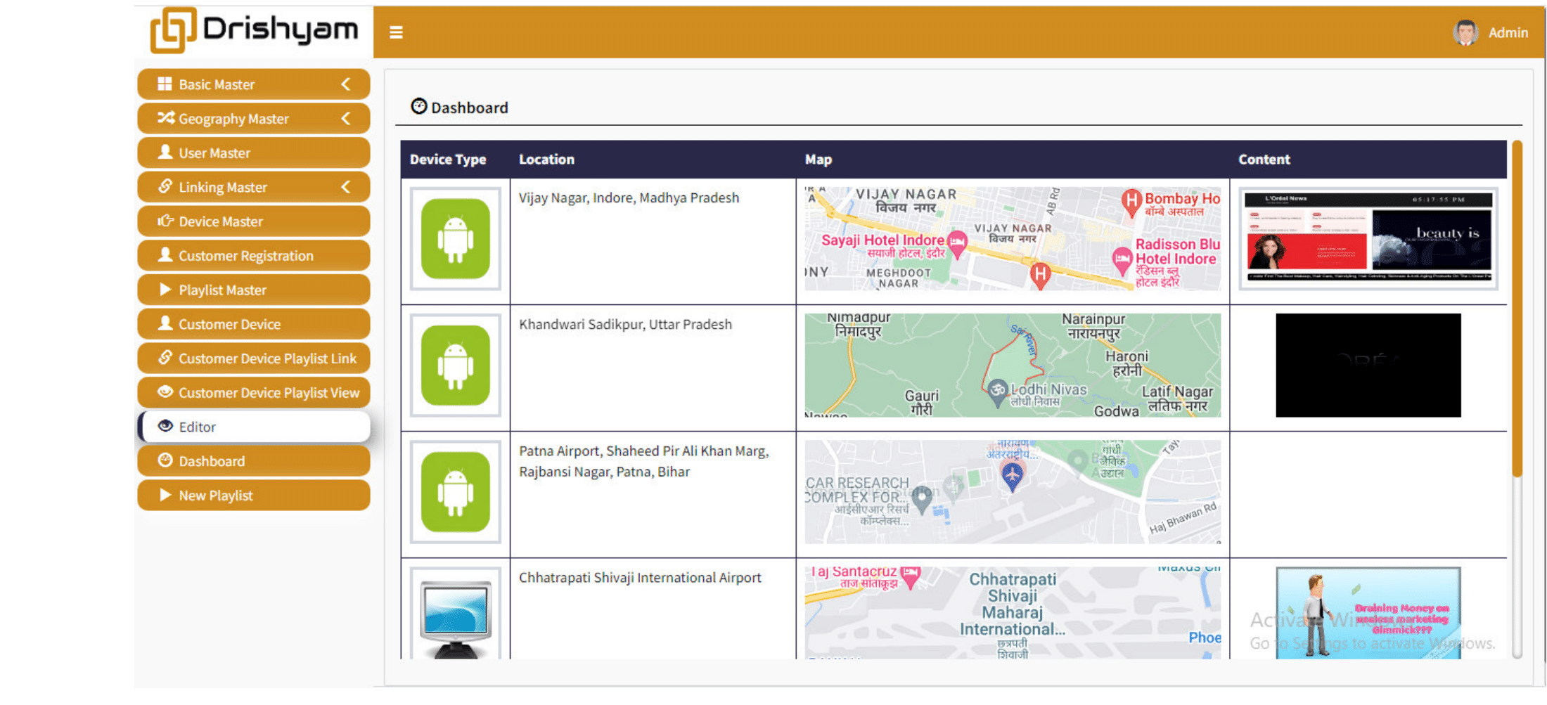Click the Drishyam logo
This screenshot has height=705, width=1547.
pyautogui.click(x=254, y=30)
